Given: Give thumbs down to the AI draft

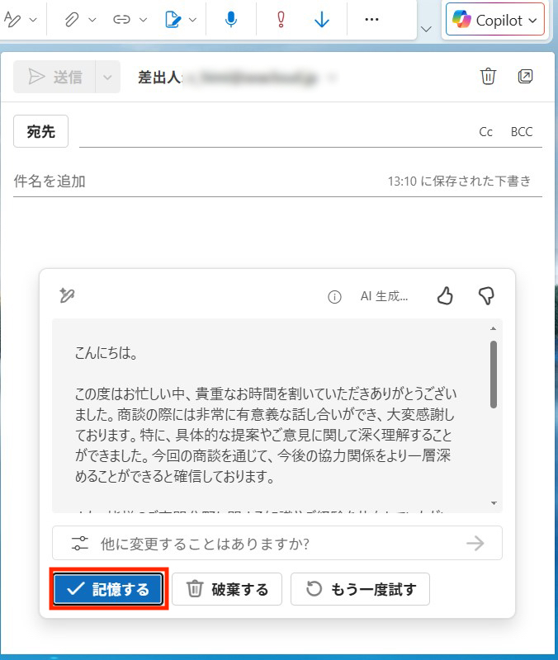Looking at the screenshot, I should click(x=486, y=295).
